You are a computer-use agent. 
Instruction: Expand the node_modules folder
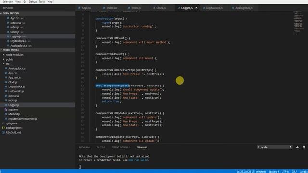tap(14, 55)
